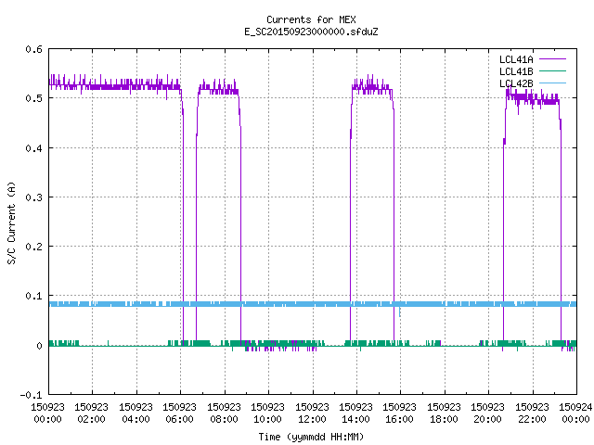
Task: Select the filename E_SC20150923000000.sfduZ subtitle
Action: click(311, 32)
